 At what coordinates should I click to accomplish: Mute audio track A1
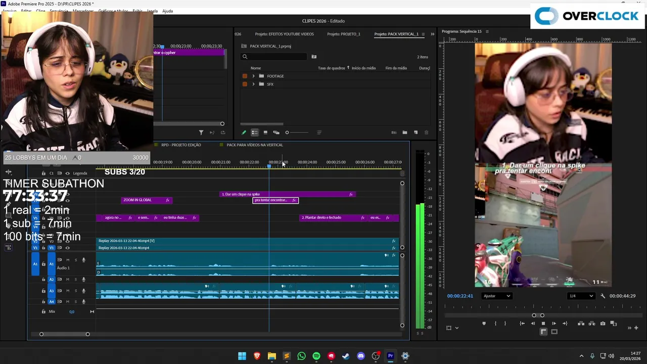pos(68,260)
